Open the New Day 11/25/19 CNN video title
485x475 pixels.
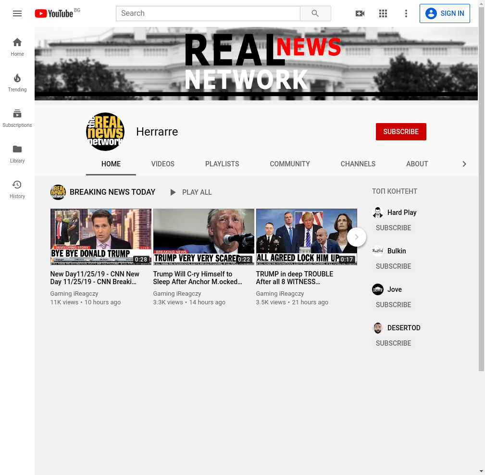click(x=95, y=278)
